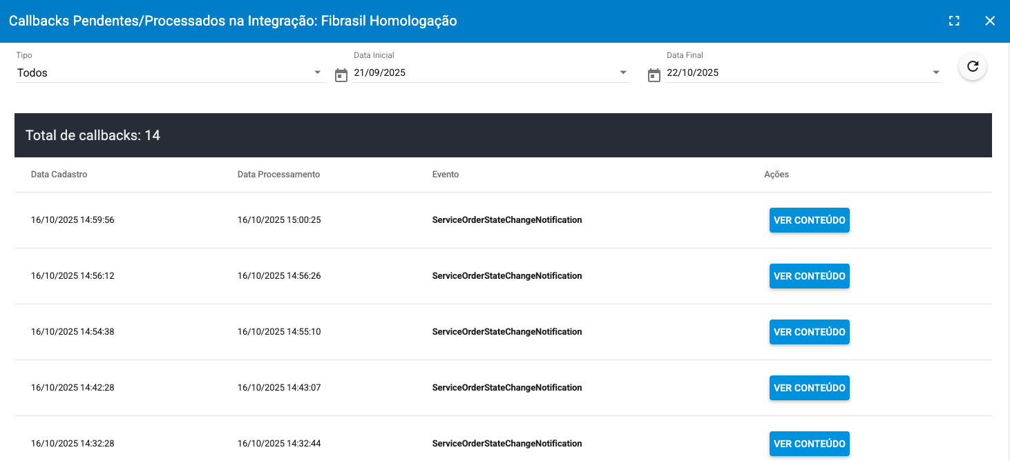Expand the Data Inicial dropdown arrow
Screen dimensions: 1010x461
pos(623,72)
